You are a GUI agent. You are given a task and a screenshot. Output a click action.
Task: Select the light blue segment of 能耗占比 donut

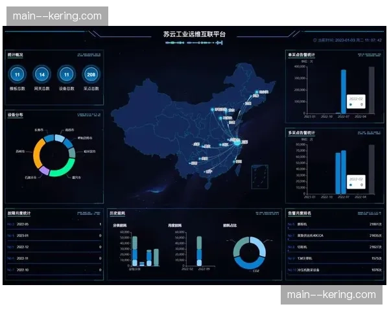(x=259, y=246)
